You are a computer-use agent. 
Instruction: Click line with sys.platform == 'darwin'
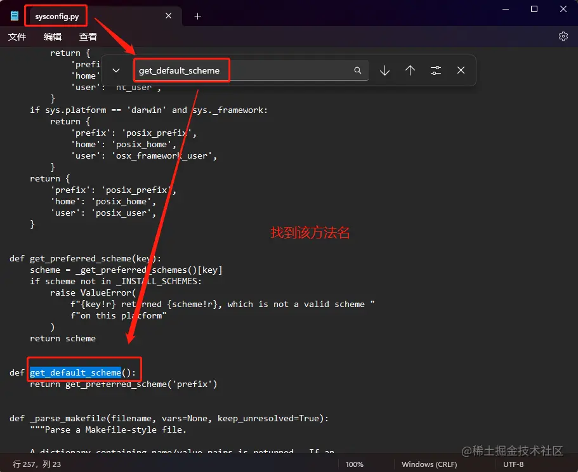(x=149, y=110)
